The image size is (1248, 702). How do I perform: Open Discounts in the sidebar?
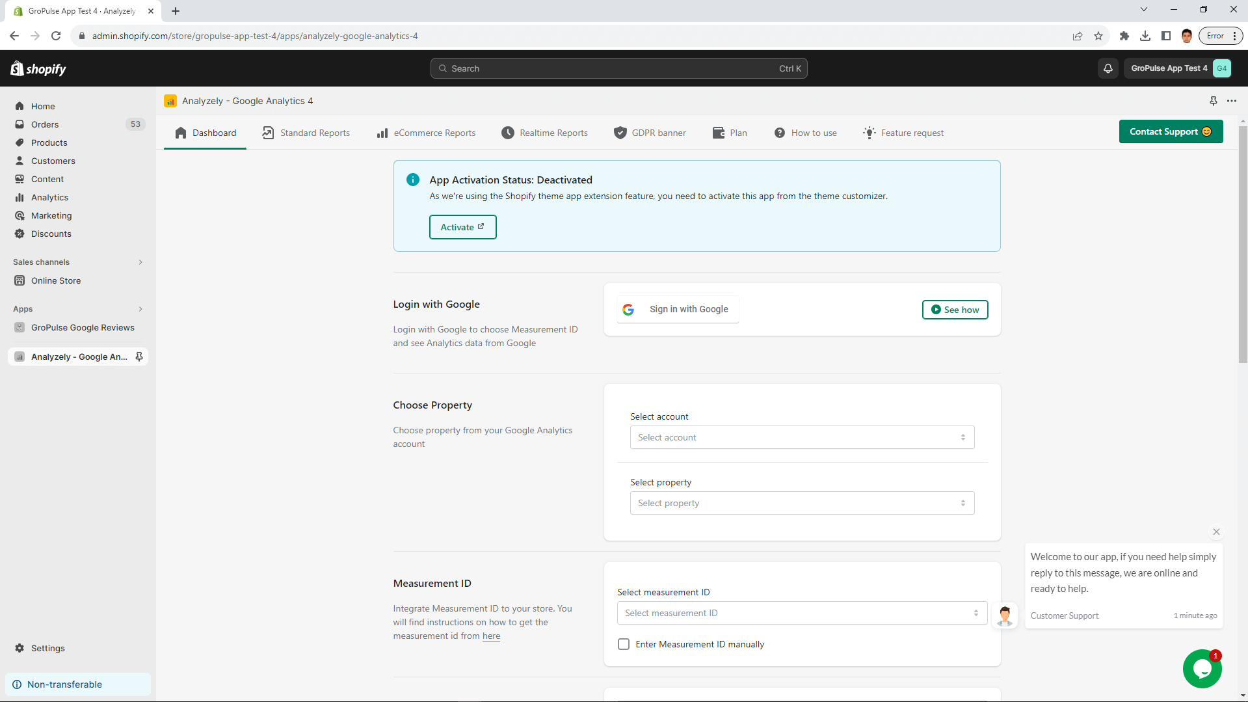point(51,234)
